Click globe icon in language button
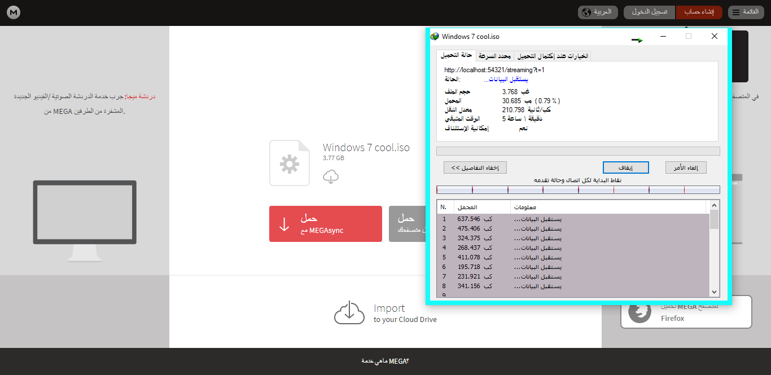Image resolution: width=771 pixels, height=375 pixels. coord(586,12)
